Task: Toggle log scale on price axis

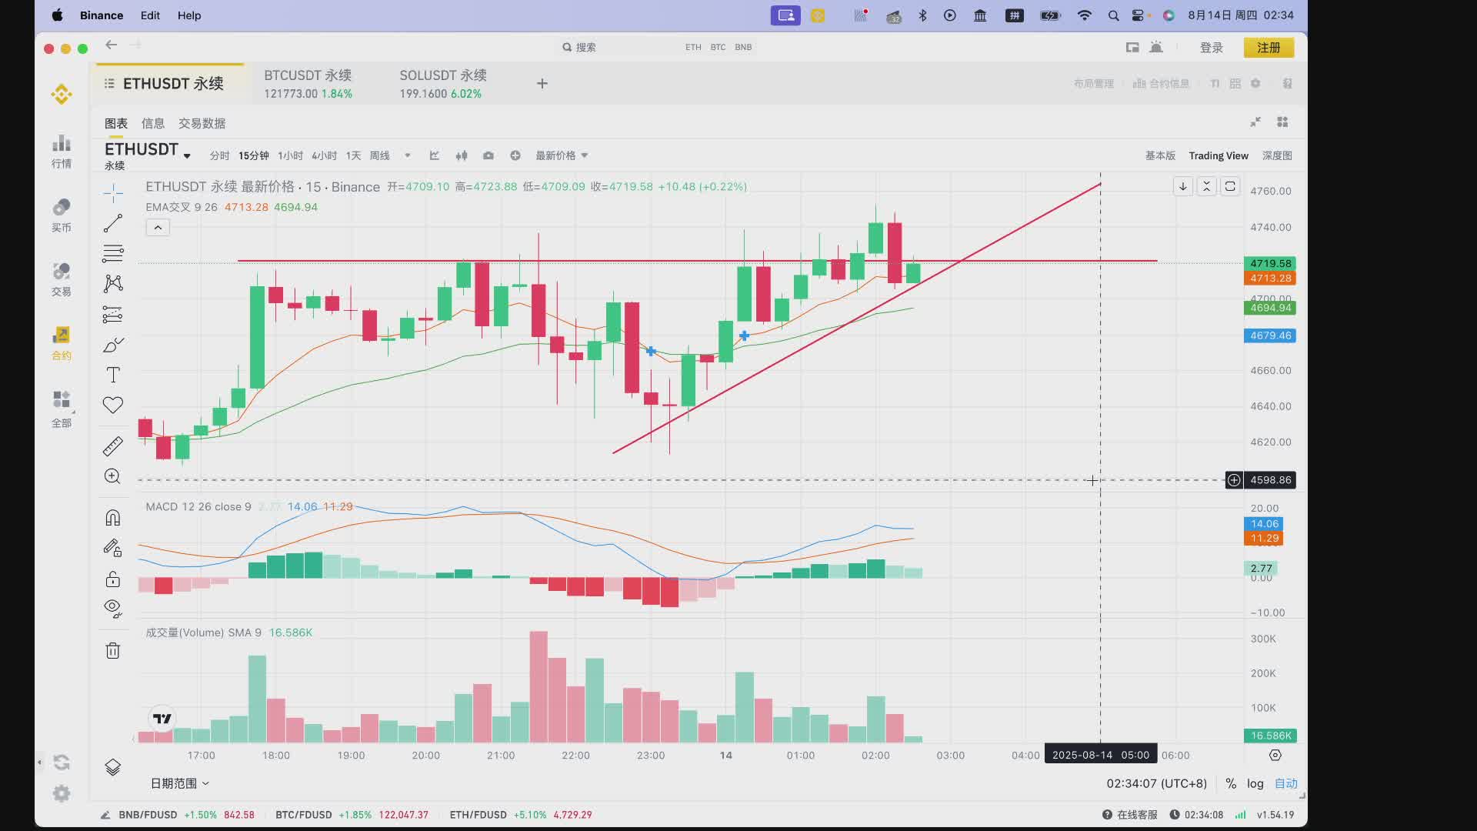Action: 1255,783
